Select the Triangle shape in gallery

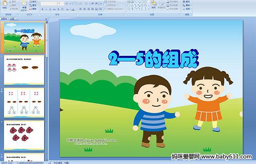(x=132, y=5)
